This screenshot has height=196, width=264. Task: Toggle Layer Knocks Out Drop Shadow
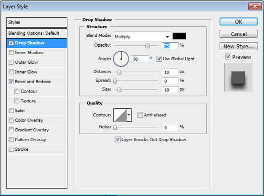click(x=118, y=139)
